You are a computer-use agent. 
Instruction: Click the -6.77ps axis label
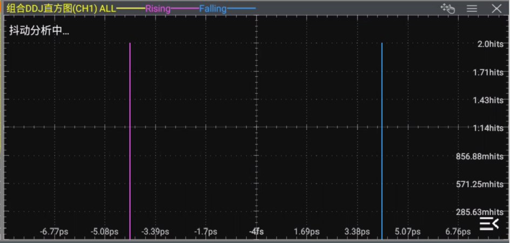click(x=54, y=232)
